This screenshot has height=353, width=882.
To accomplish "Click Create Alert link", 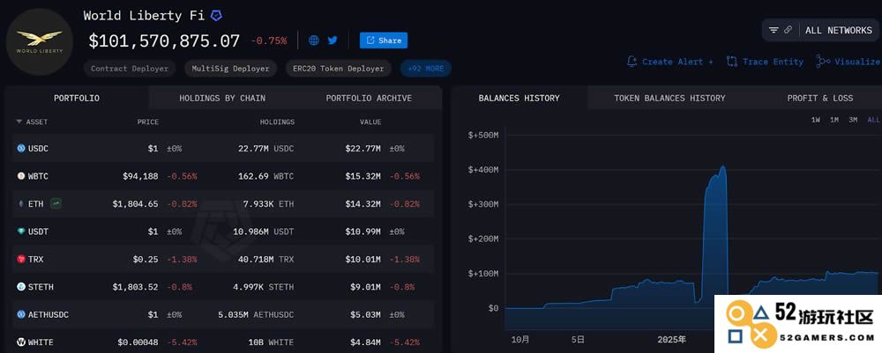I will [x=677, y=62].
